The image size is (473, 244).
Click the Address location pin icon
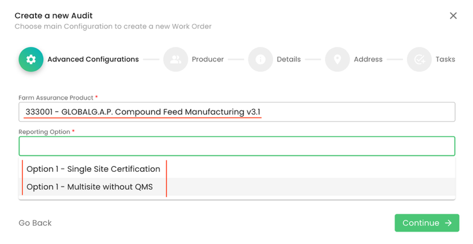[x=338, y=60]
